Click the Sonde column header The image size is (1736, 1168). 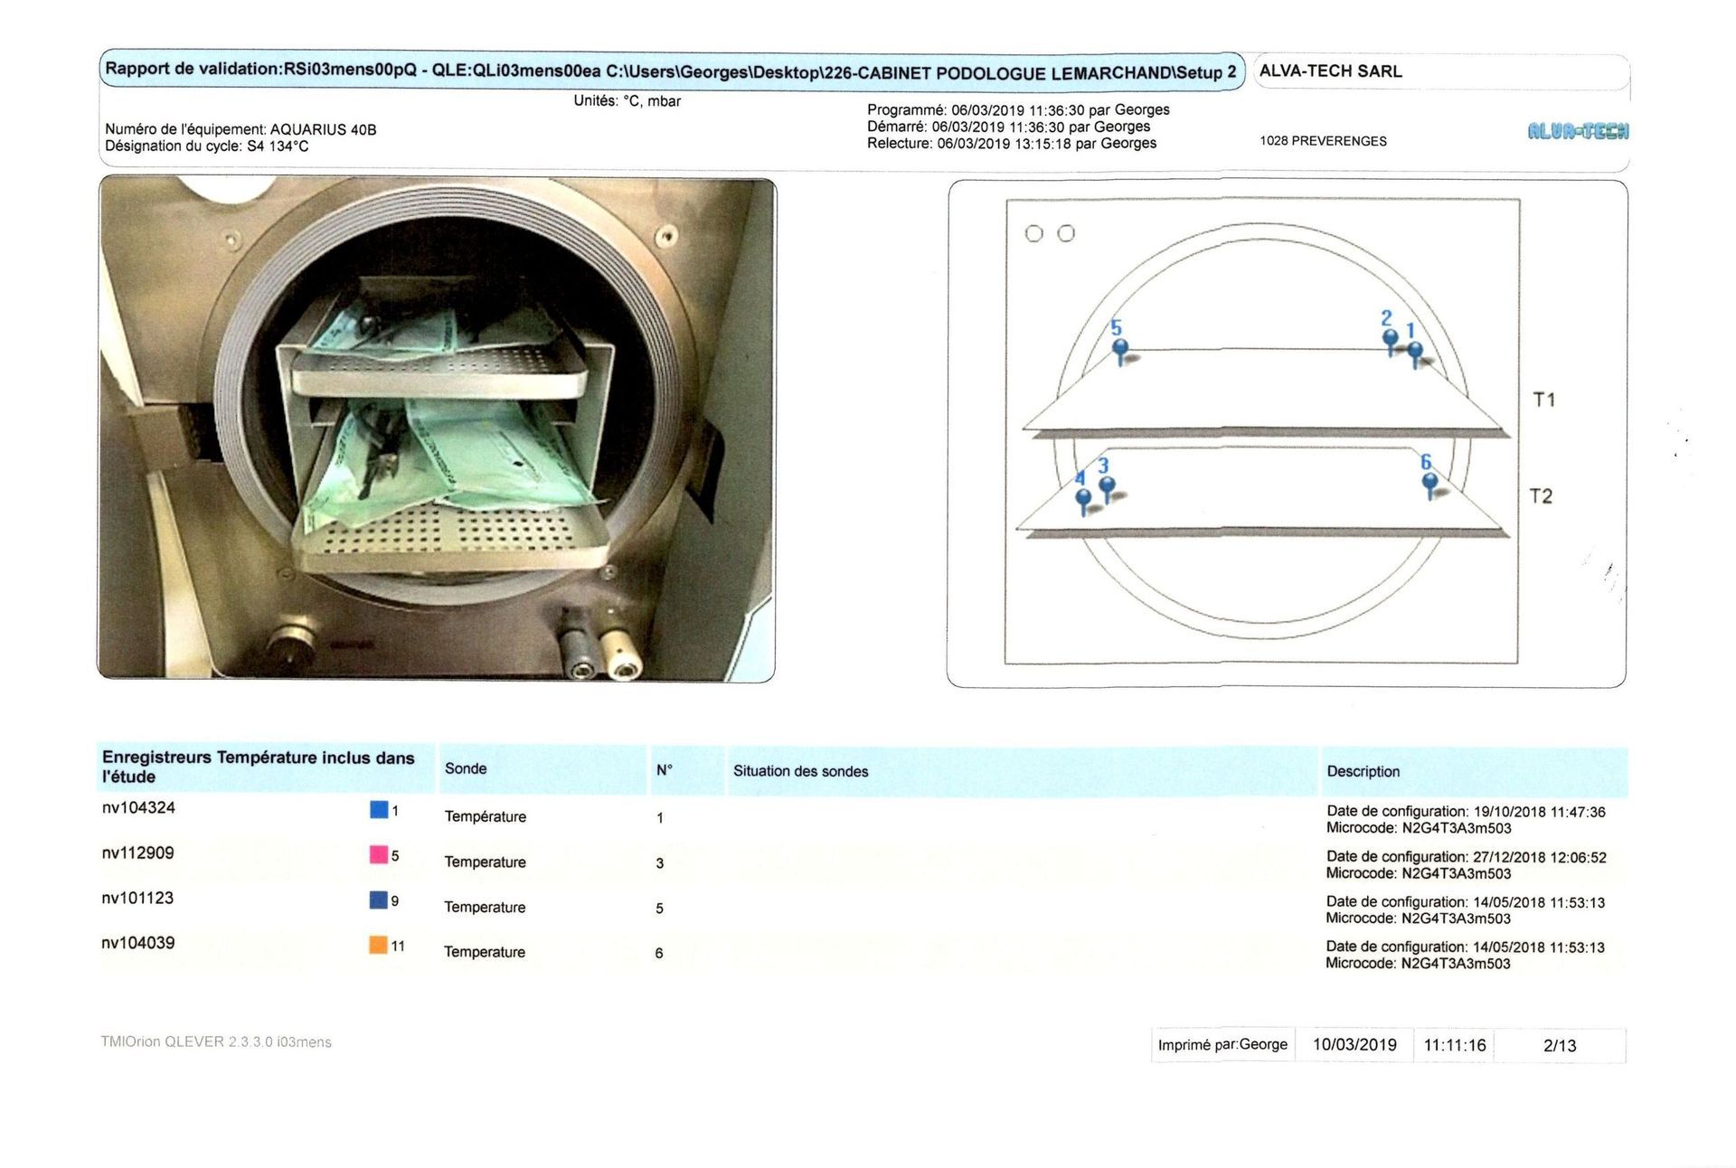[466, 768]
